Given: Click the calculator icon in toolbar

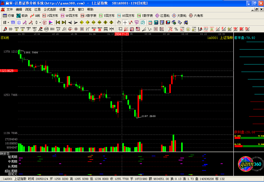Looking at the screenshot, I should [x=156, y=22].
